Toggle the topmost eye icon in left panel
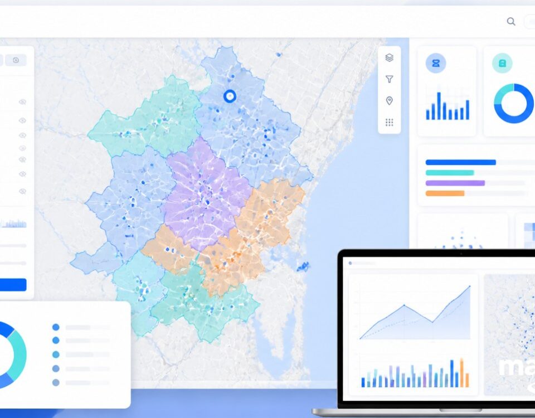 [x=22, y=102]
